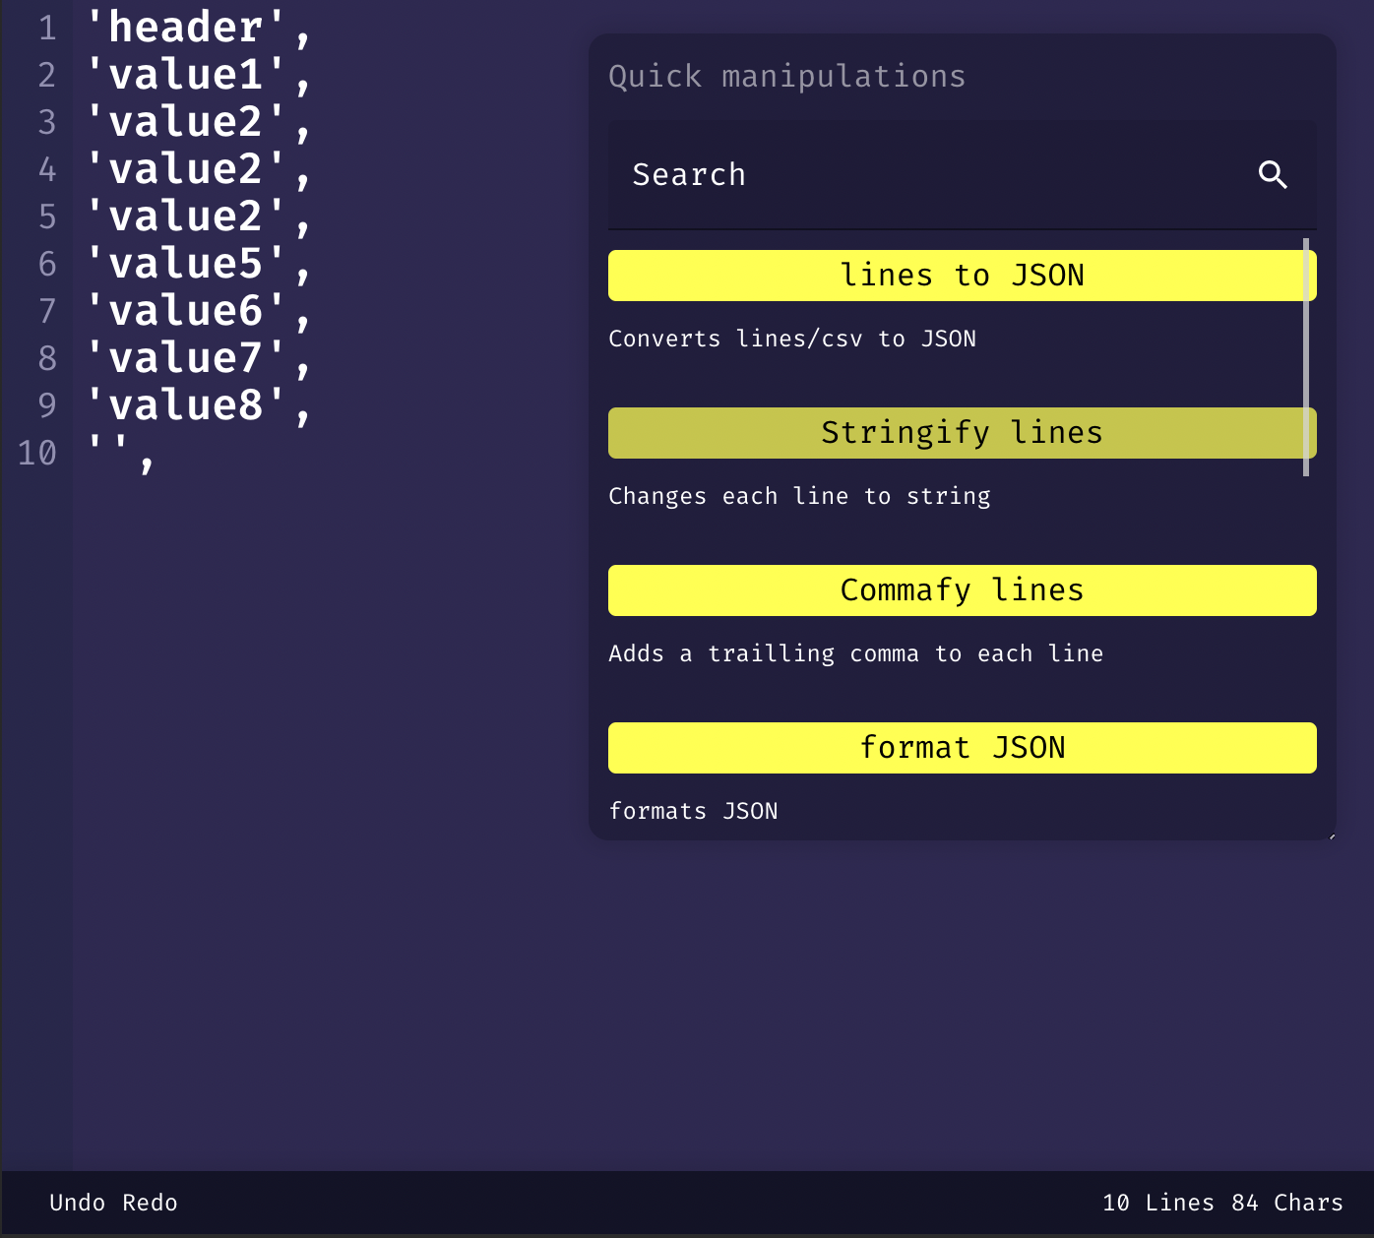Run 'Commafy lines' to add trailing commas
Image resolution: width=1374 pixels, height=1238 pixels.
coord(962,589)
